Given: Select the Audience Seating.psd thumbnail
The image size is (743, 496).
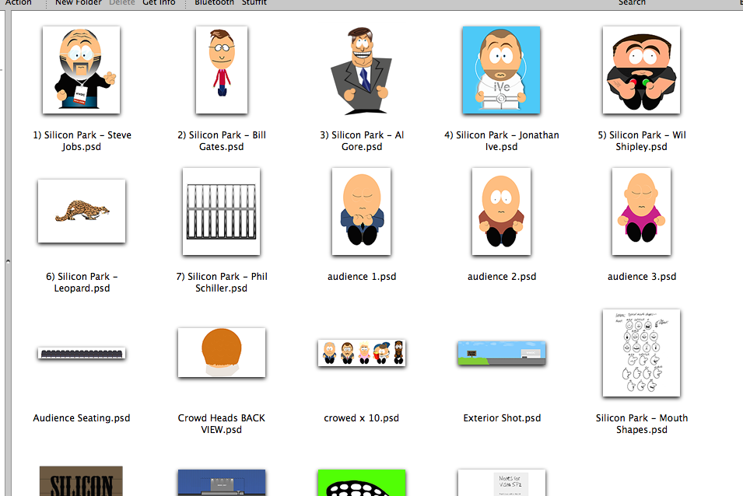Looking at the screenshot, I should click(82, 353).
